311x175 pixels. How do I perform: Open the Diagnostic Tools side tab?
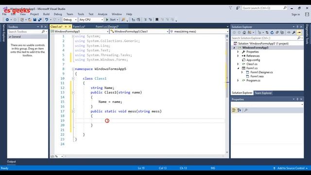click(x=307, y=34)
